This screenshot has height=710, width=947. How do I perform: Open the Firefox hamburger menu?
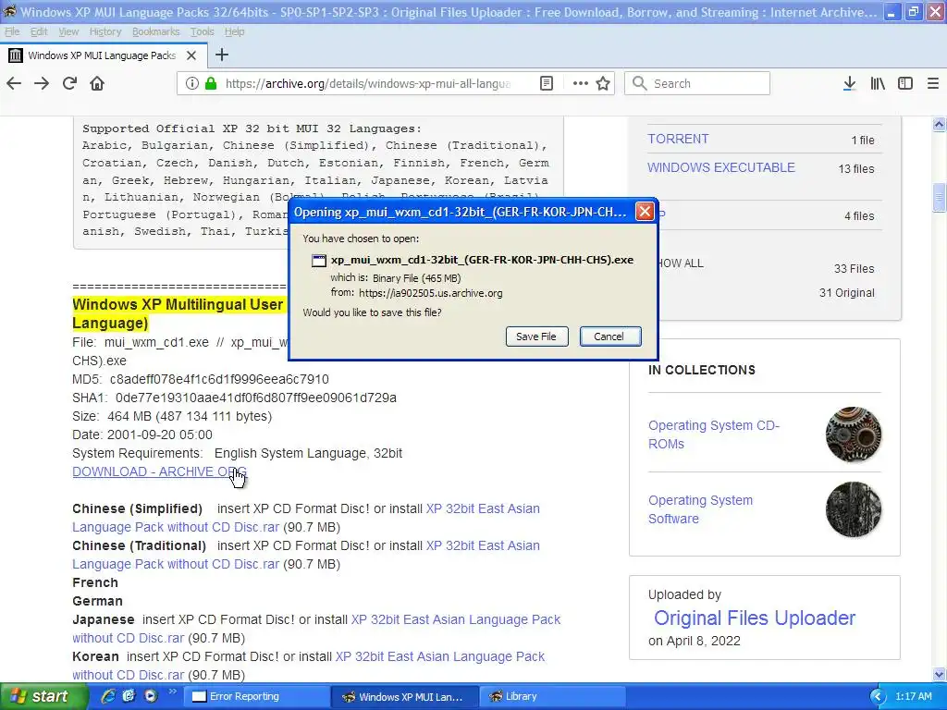tap(933, 83)
